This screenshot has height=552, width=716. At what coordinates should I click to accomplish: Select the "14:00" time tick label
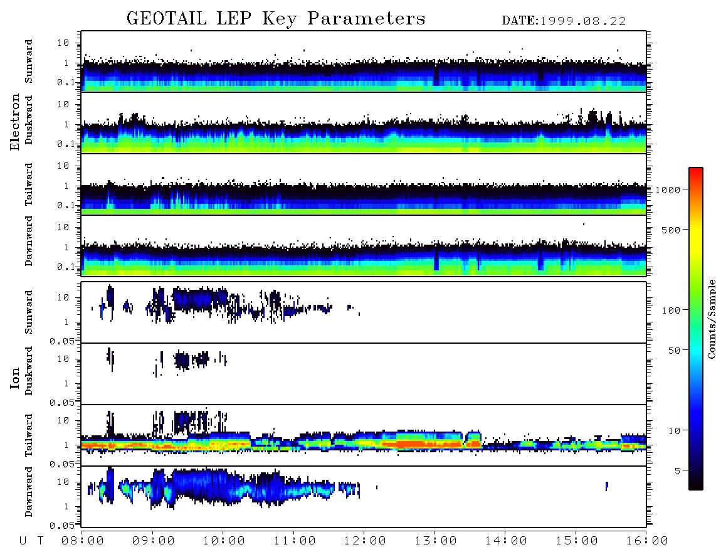pyautogui.click(x=506, y=541)
